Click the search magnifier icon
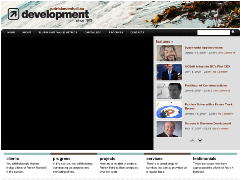The height and width of the screenshot is (180, 241). point(233,32)
